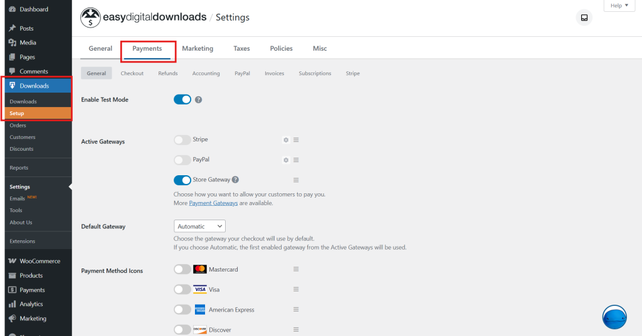Screen dimensions: 642x336
Task: Open PayPal gateway settings gear
Action: (x=286, y=160)
